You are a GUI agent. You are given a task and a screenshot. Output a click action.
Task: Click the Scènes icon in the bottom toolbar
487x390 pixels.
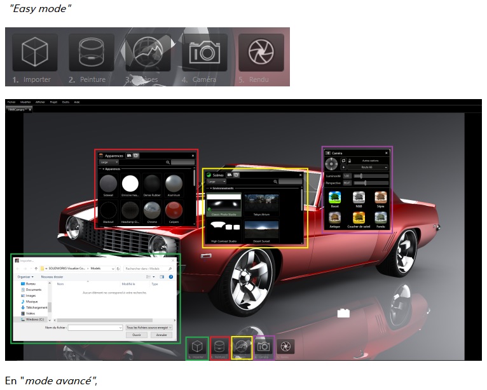pos(242,346)
